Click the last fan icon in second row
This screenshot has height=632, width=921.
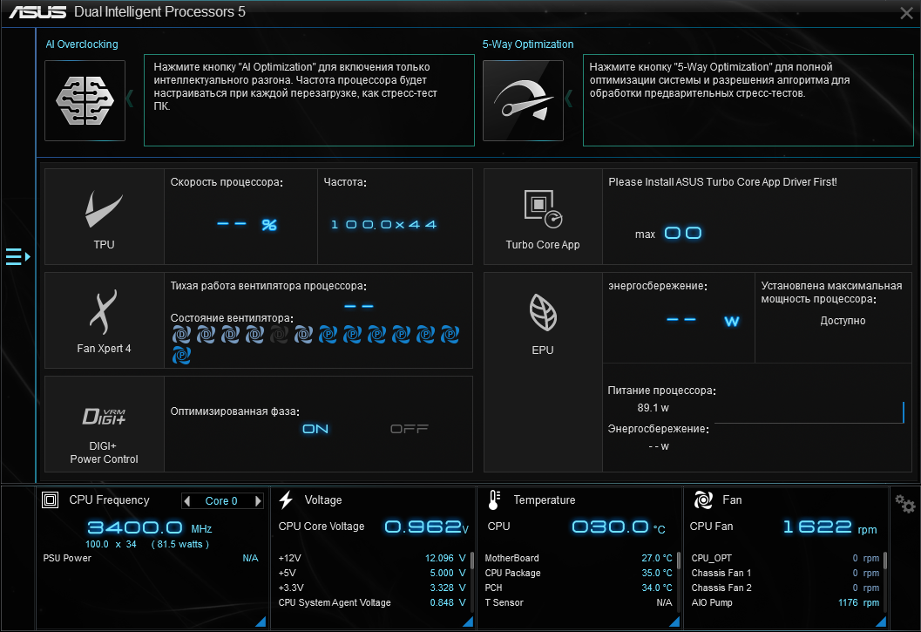pyautogui.click(x=181, y=355)
